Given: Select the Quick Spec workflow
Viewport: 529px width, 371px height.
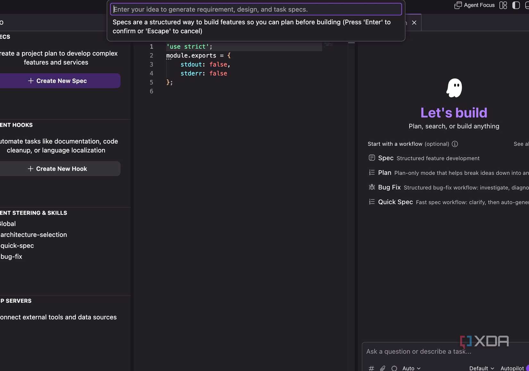Looking at the screenshot, I should point(448,202).
